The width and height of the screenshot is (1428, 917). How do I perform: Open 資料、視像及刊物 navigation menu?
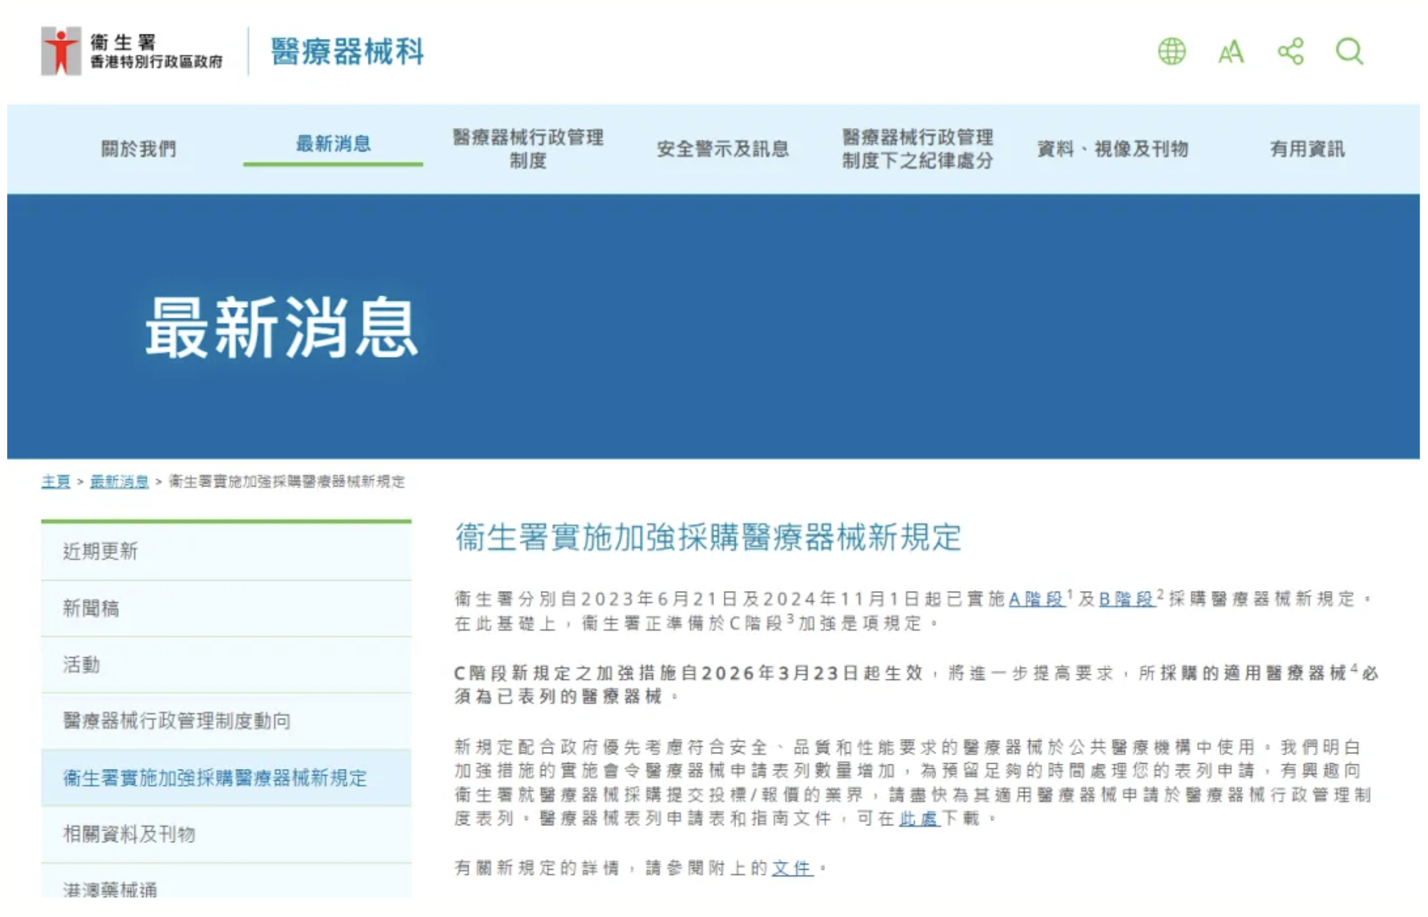(1112, 149)
